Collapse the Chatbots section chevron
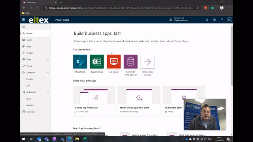 pos(48,73)
